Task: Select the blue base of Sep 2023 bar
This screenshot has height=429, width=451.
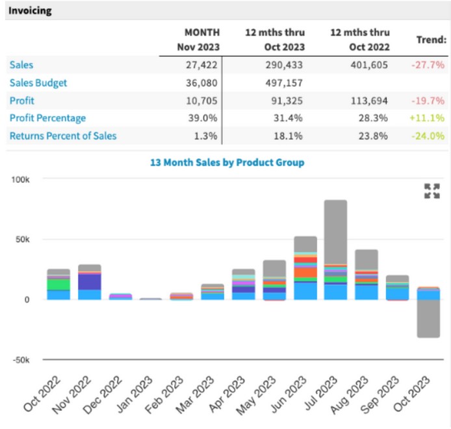Action: [397, 294]
